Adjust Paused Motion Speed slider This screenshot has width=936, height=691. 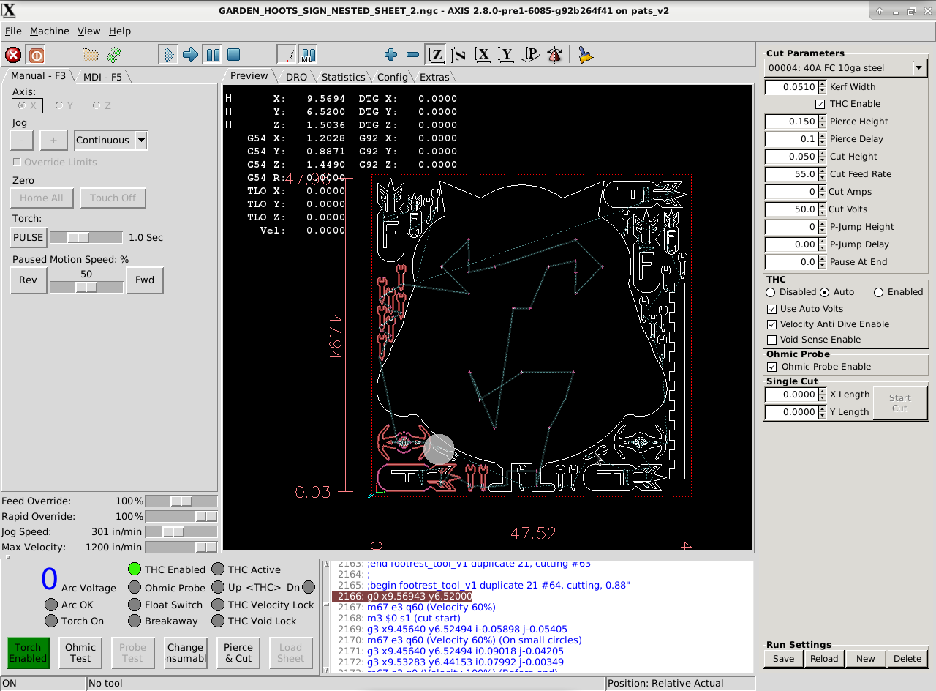[x=86, y=287]
